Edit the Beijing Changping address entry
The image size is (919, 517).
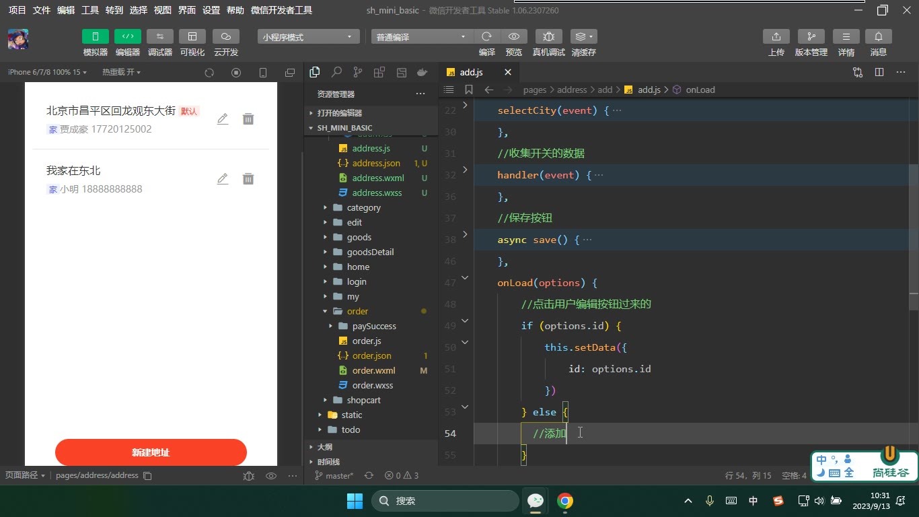point(223,118)
